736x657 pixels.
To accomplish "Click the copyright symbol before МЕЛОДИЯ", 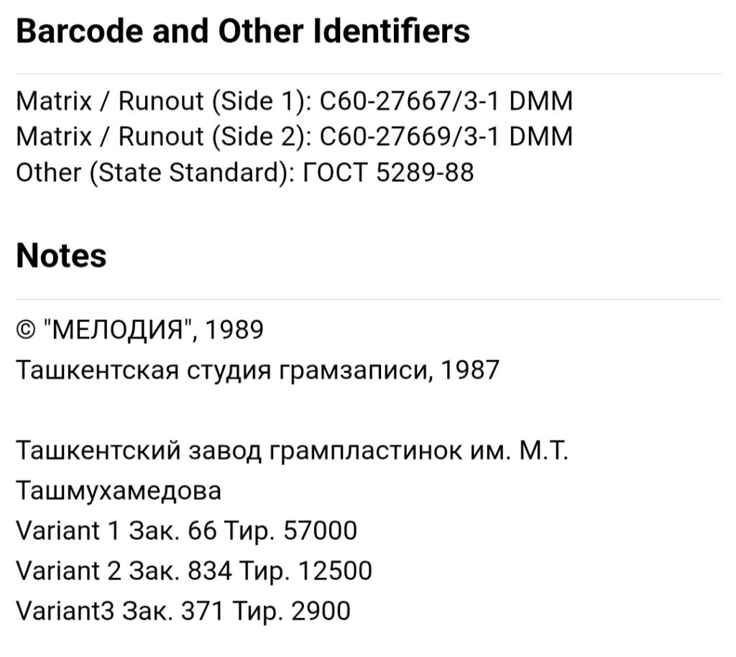I will [26, 331].
